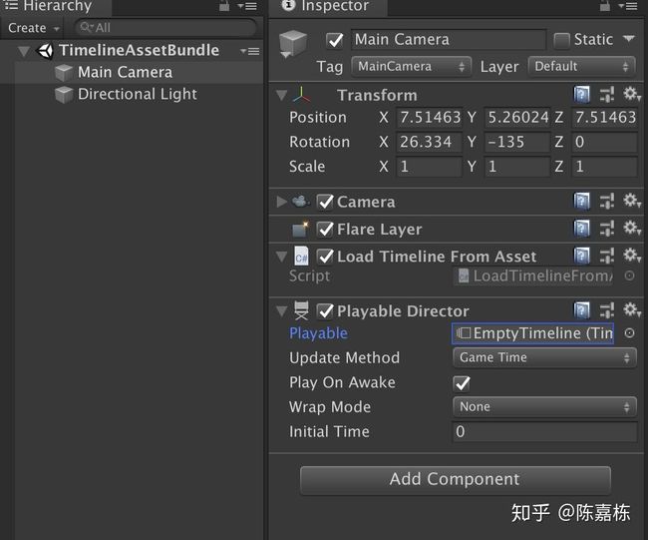The image size is (648, 540).
Task: Collapse TimelineAssetBundle scene in Hierarchy
Action: pos(24,51)
